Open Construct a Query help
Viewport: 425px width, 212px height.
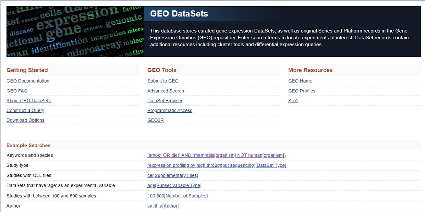[25, 110]
